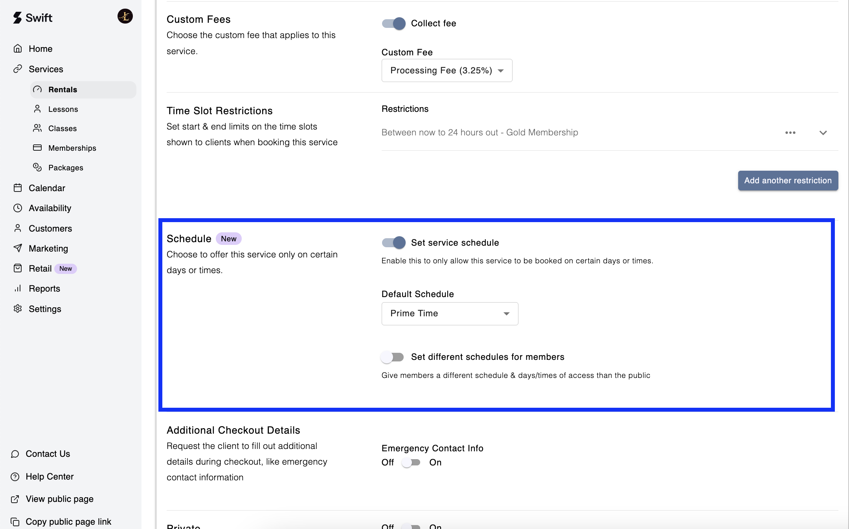Click the Home house icon in sidebar

[18, 49]
